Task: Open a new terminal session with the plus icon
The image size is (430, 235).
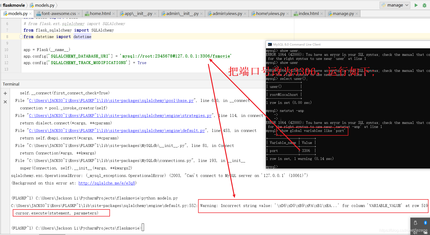Action: tap(5, 93)
